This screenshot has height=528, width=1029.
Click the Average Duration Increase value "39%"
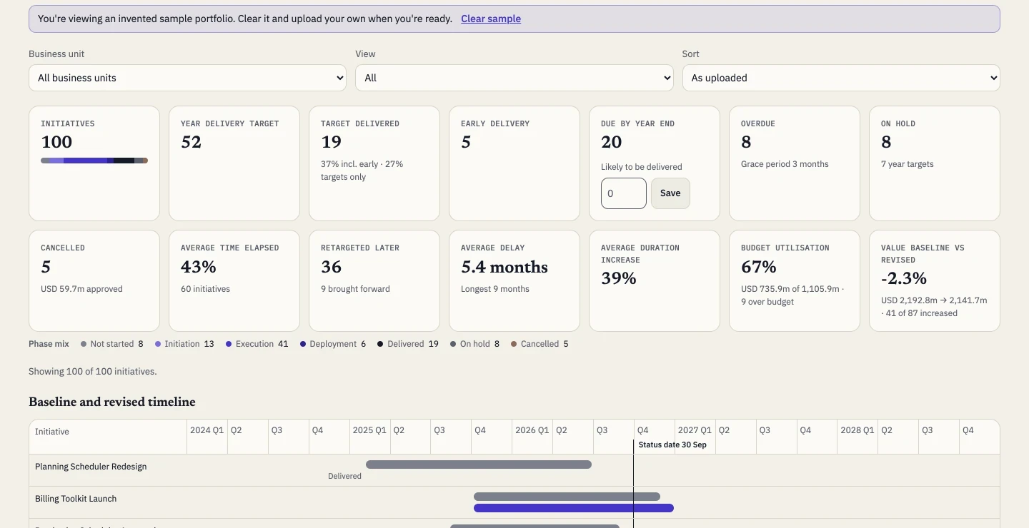pos(619,278)
